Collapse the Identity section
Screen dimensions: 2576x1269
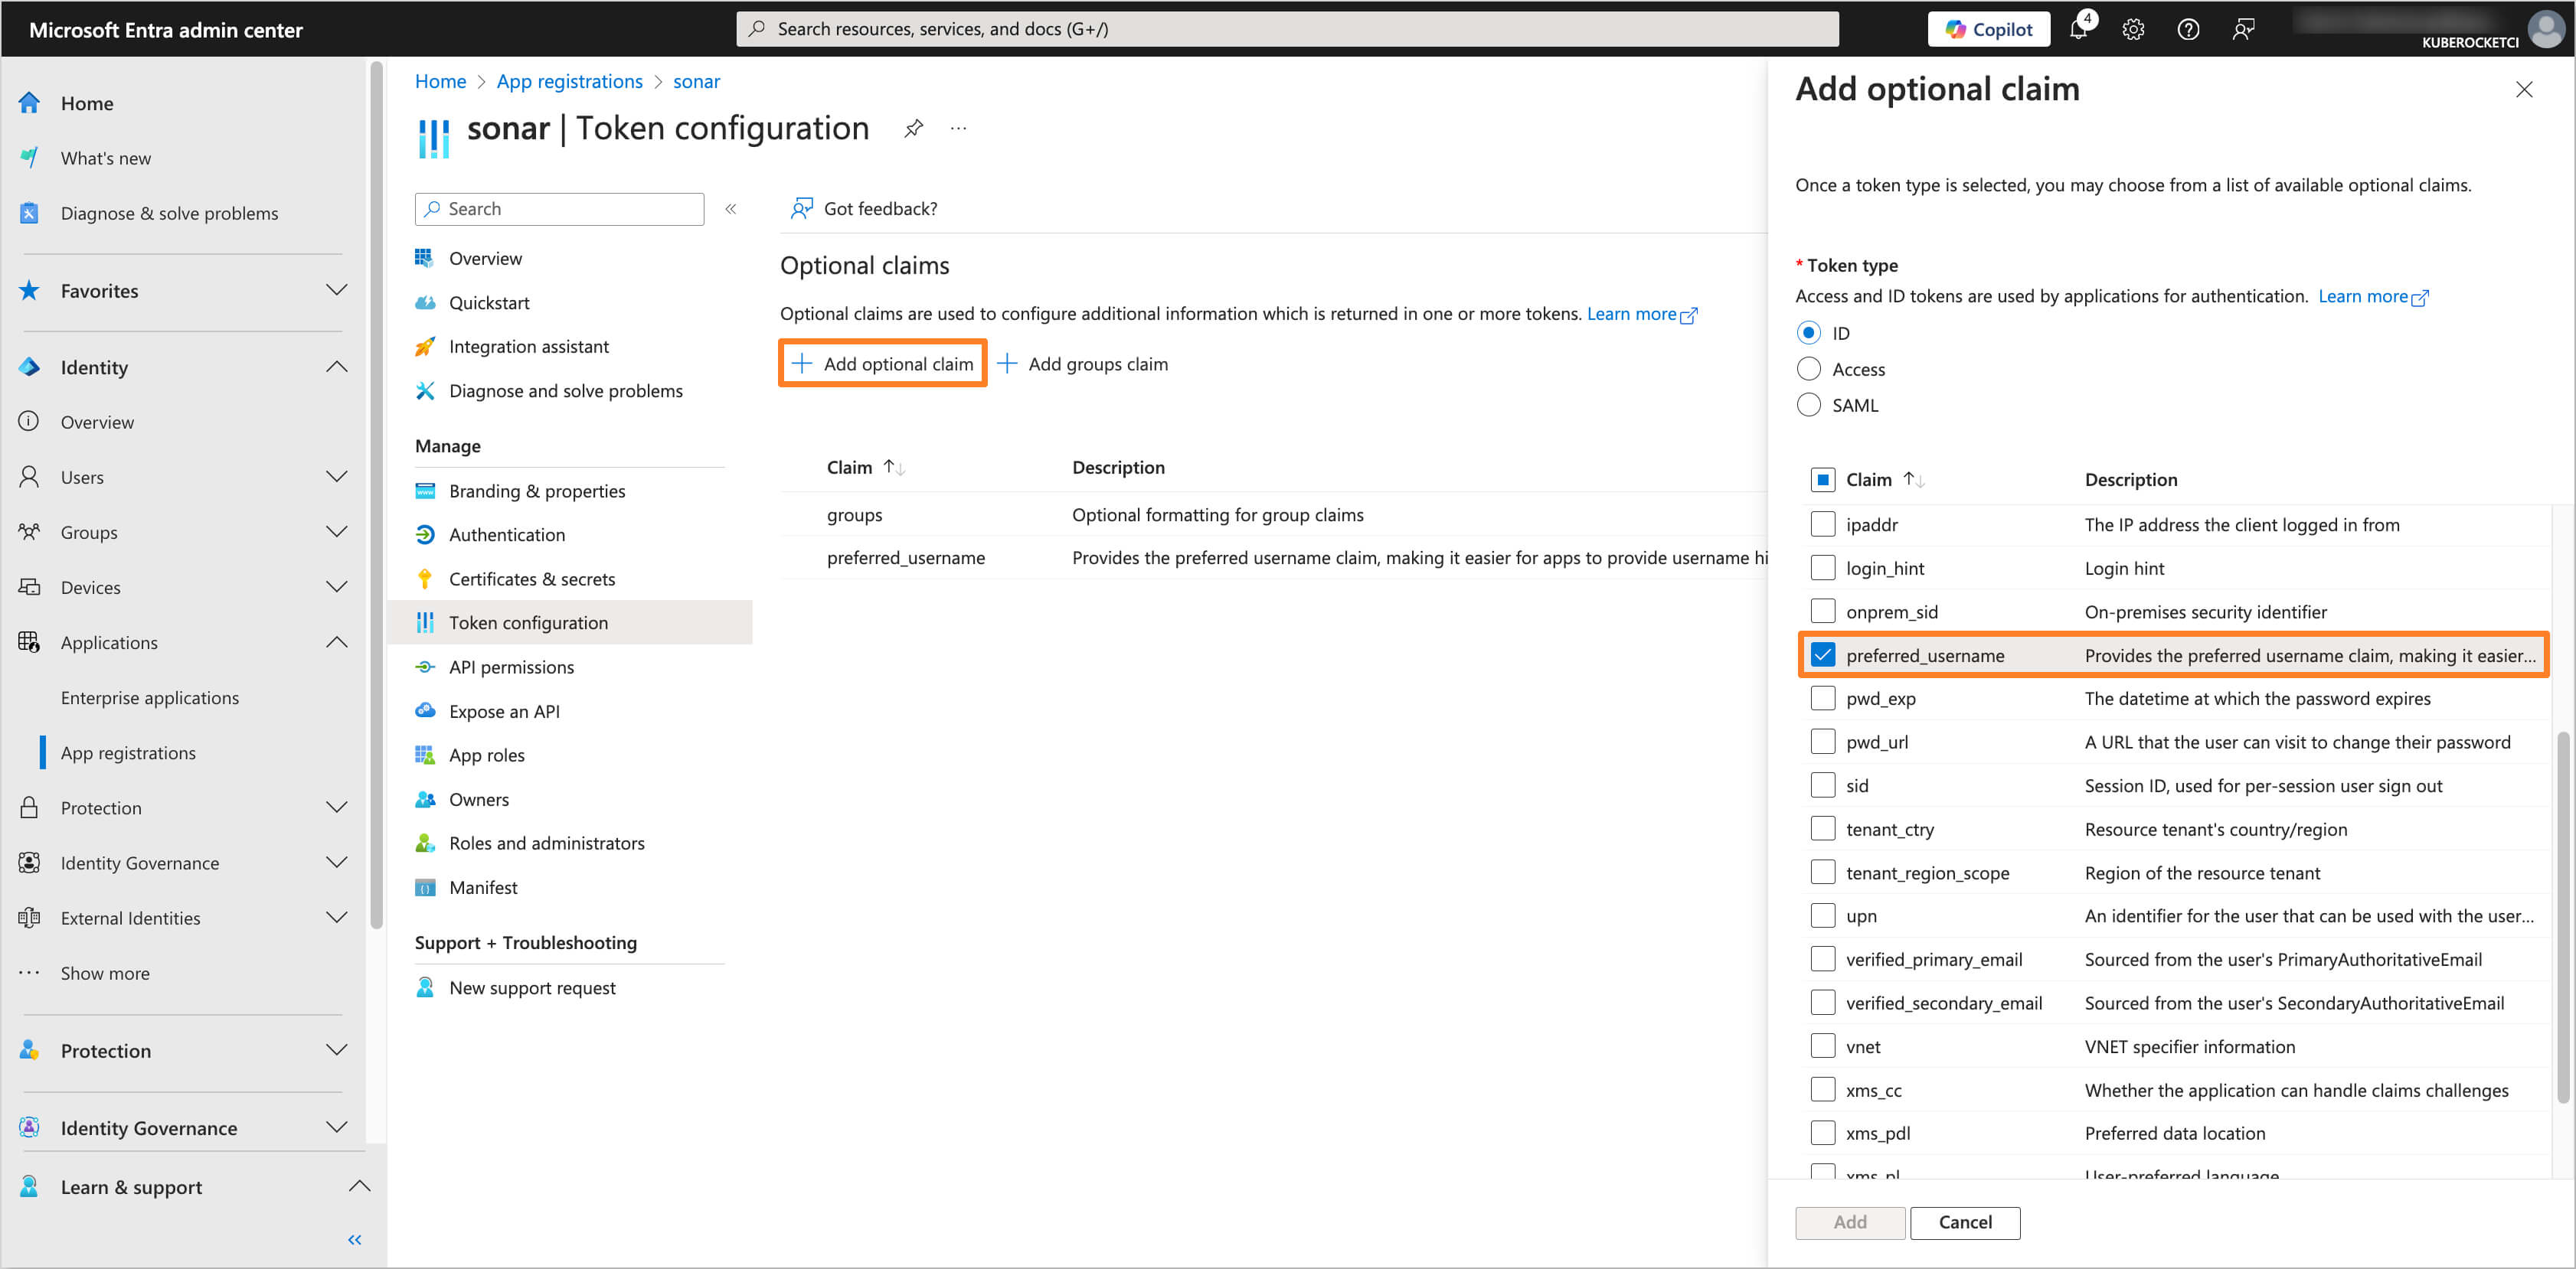pyautogui.click(x=337, y=367)
